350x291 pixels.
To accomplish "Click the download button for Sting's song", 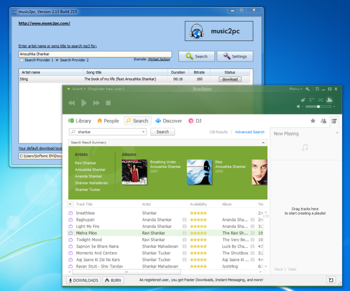I will pos(229,79).
